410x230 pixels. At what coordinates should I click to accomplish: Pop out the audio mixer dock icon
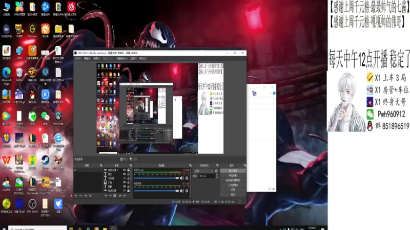point(190,165)
